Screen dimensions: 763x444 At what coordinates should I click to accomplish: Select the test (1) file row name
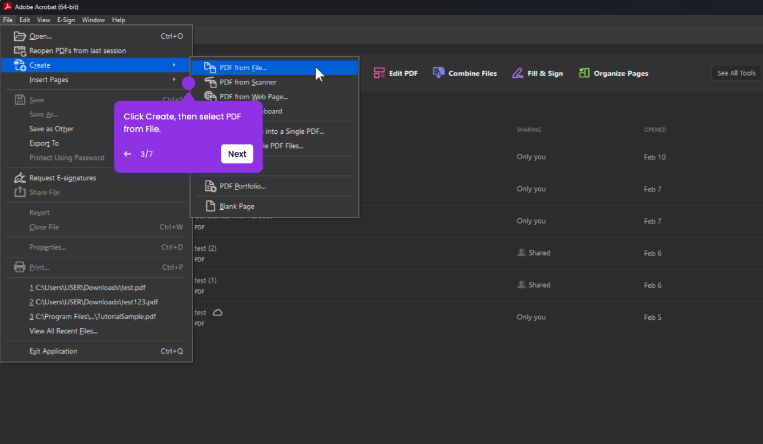tap(206, 281)
